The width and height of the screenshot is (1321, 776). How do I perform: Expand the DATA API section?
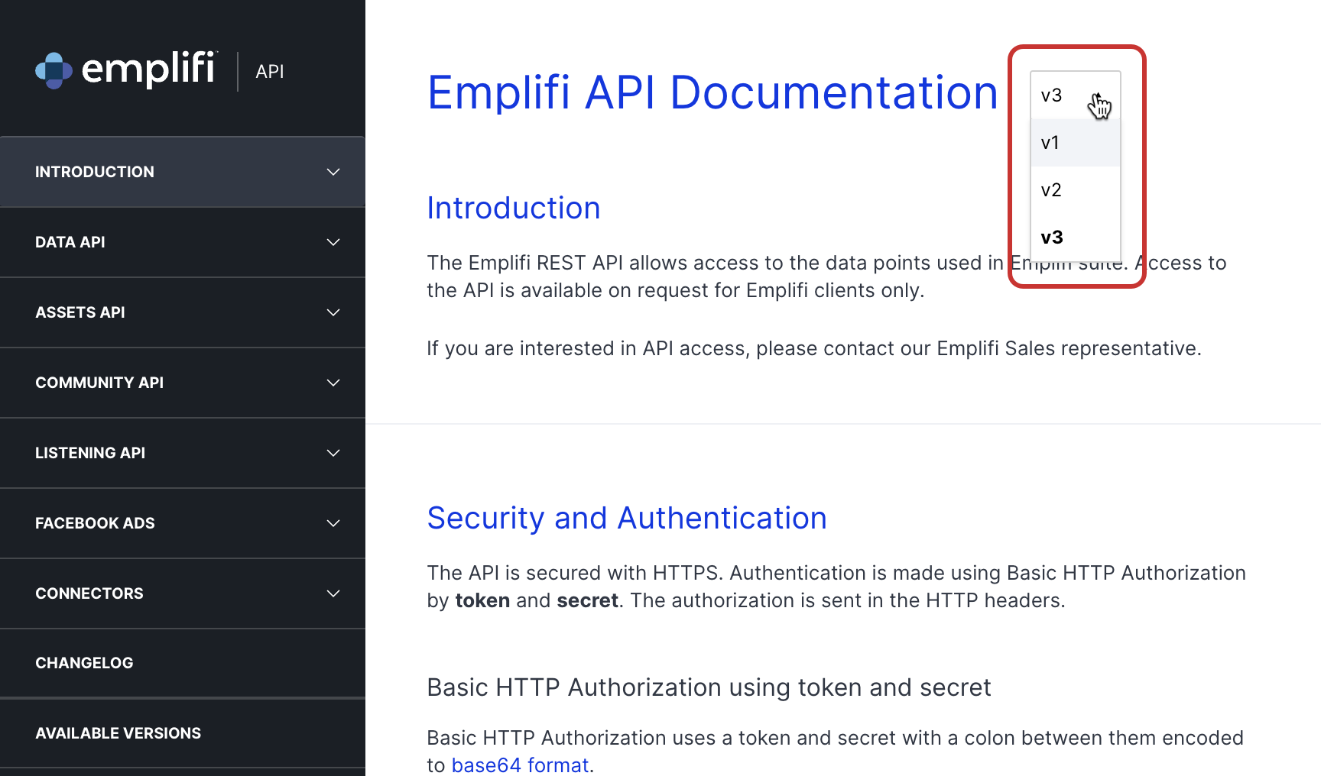[x=183, y=242]
